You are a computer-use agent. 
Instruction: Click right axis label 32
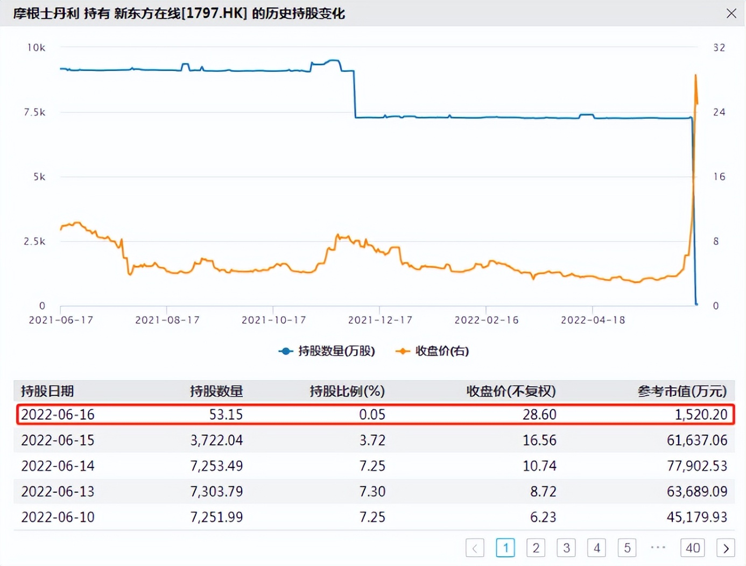[x=719, y=48]
